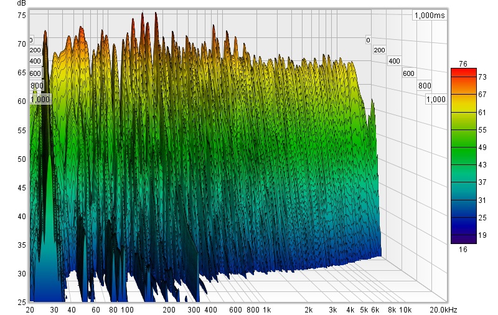
Task: Click the 50 value on the dB axis
Action: (22, 159)
